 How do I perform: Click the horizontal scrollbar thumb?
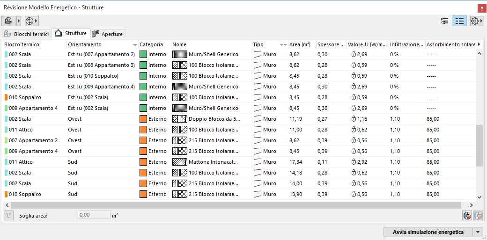(x=236, y=205)
